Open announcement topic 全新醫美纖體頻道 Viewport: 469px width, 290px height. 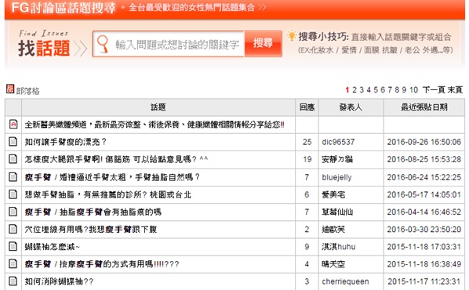point(155,125)
